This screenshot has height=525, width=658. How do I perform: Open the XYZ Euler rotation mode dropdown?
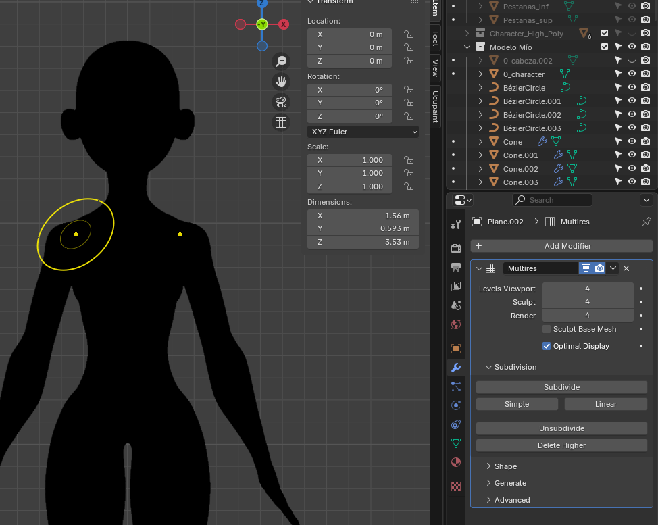pos(363,132)
